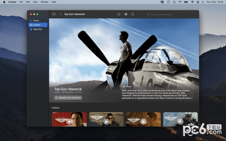
Task: Play the third trailer thumbnail
Action: pyautogui.click(x=143, y=121)
